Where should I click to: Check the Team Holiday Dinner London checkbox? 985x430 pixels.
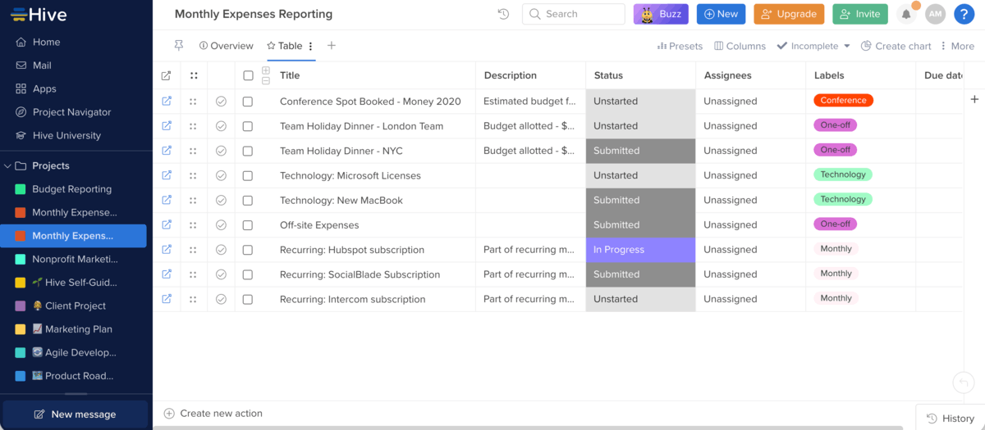248,126
